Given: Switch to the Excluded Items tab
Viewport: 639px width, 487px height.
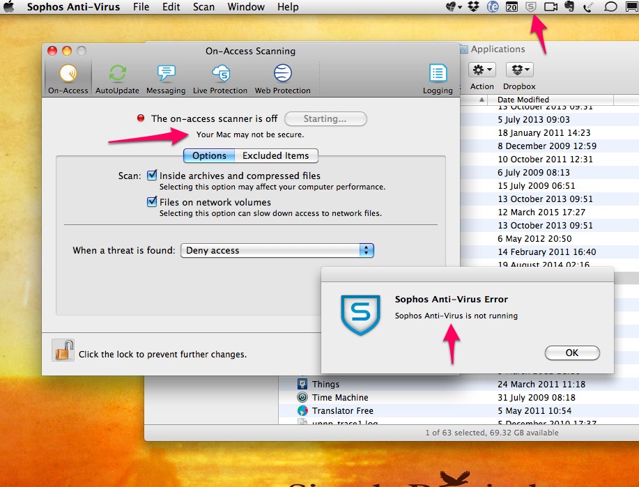Looking at the screenshot, I should 276,155.
